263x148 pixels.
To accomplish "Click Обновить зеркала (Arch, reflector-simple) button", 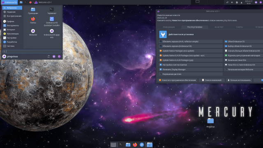I will 191,42.
